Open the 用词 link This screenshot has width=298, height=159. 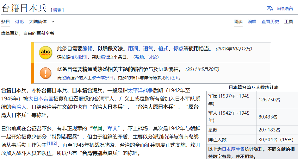[x=133, y=49]
